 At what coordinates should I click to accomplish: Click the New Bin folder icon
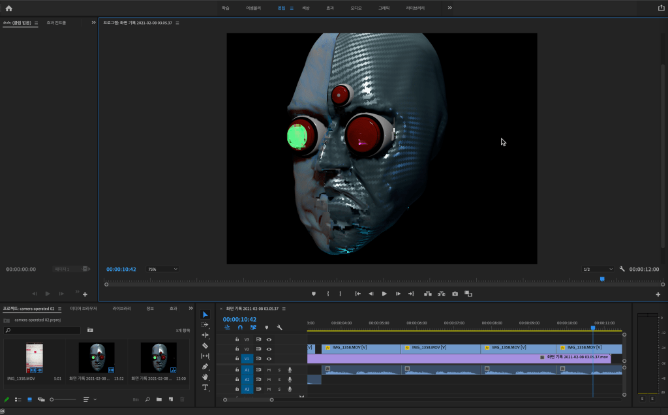click(x=159, y=399)
